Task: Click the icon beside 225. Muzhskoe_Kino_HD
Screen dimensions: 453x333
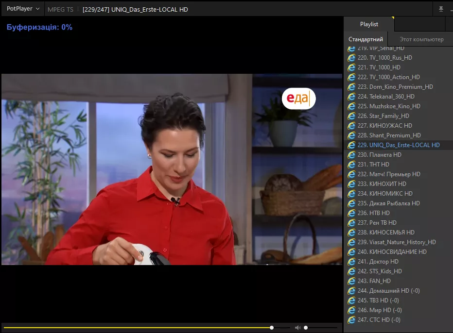Action: pyautogui.click(x=351, y=106)
